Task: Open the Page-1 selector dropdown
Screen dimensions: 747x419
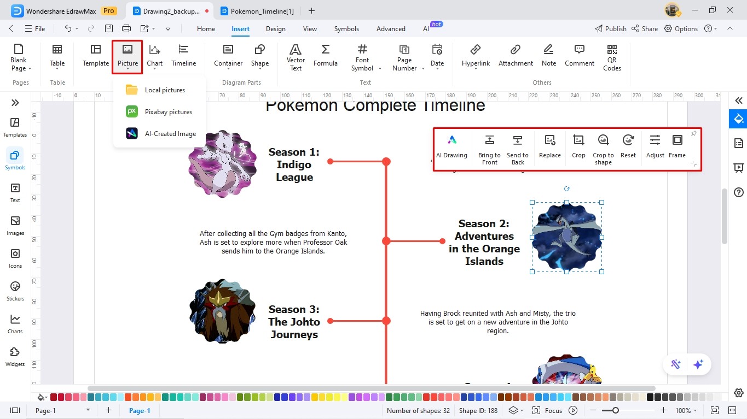Action: pos(62,410)
